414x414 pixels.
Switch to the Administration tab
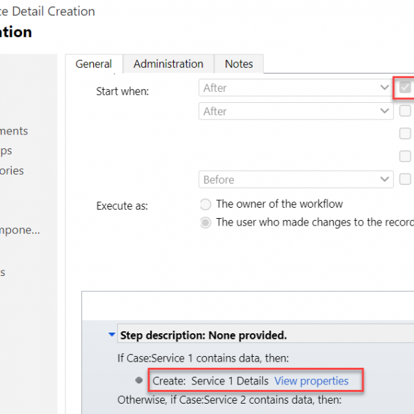168,64
